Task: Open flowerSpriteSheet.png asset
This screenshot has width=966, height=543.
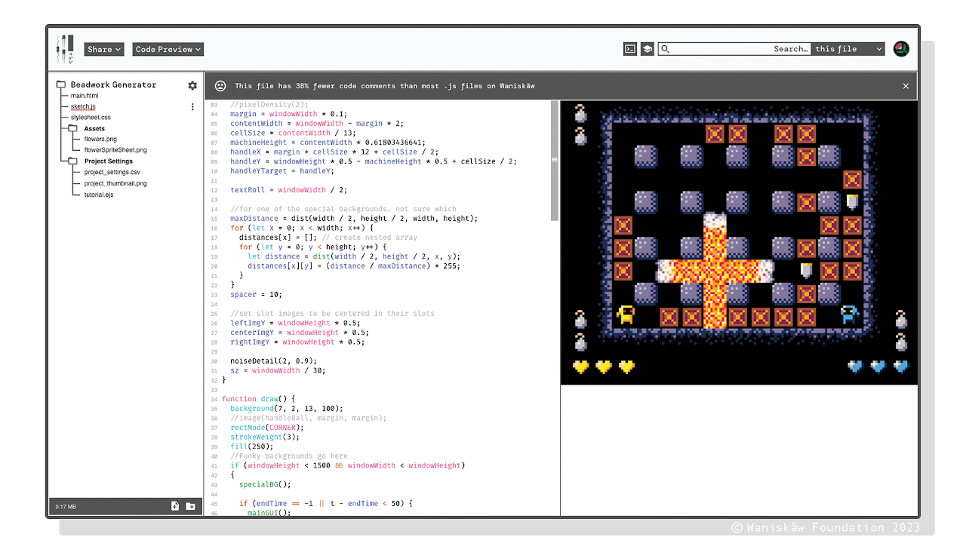Action: (115, 150)
